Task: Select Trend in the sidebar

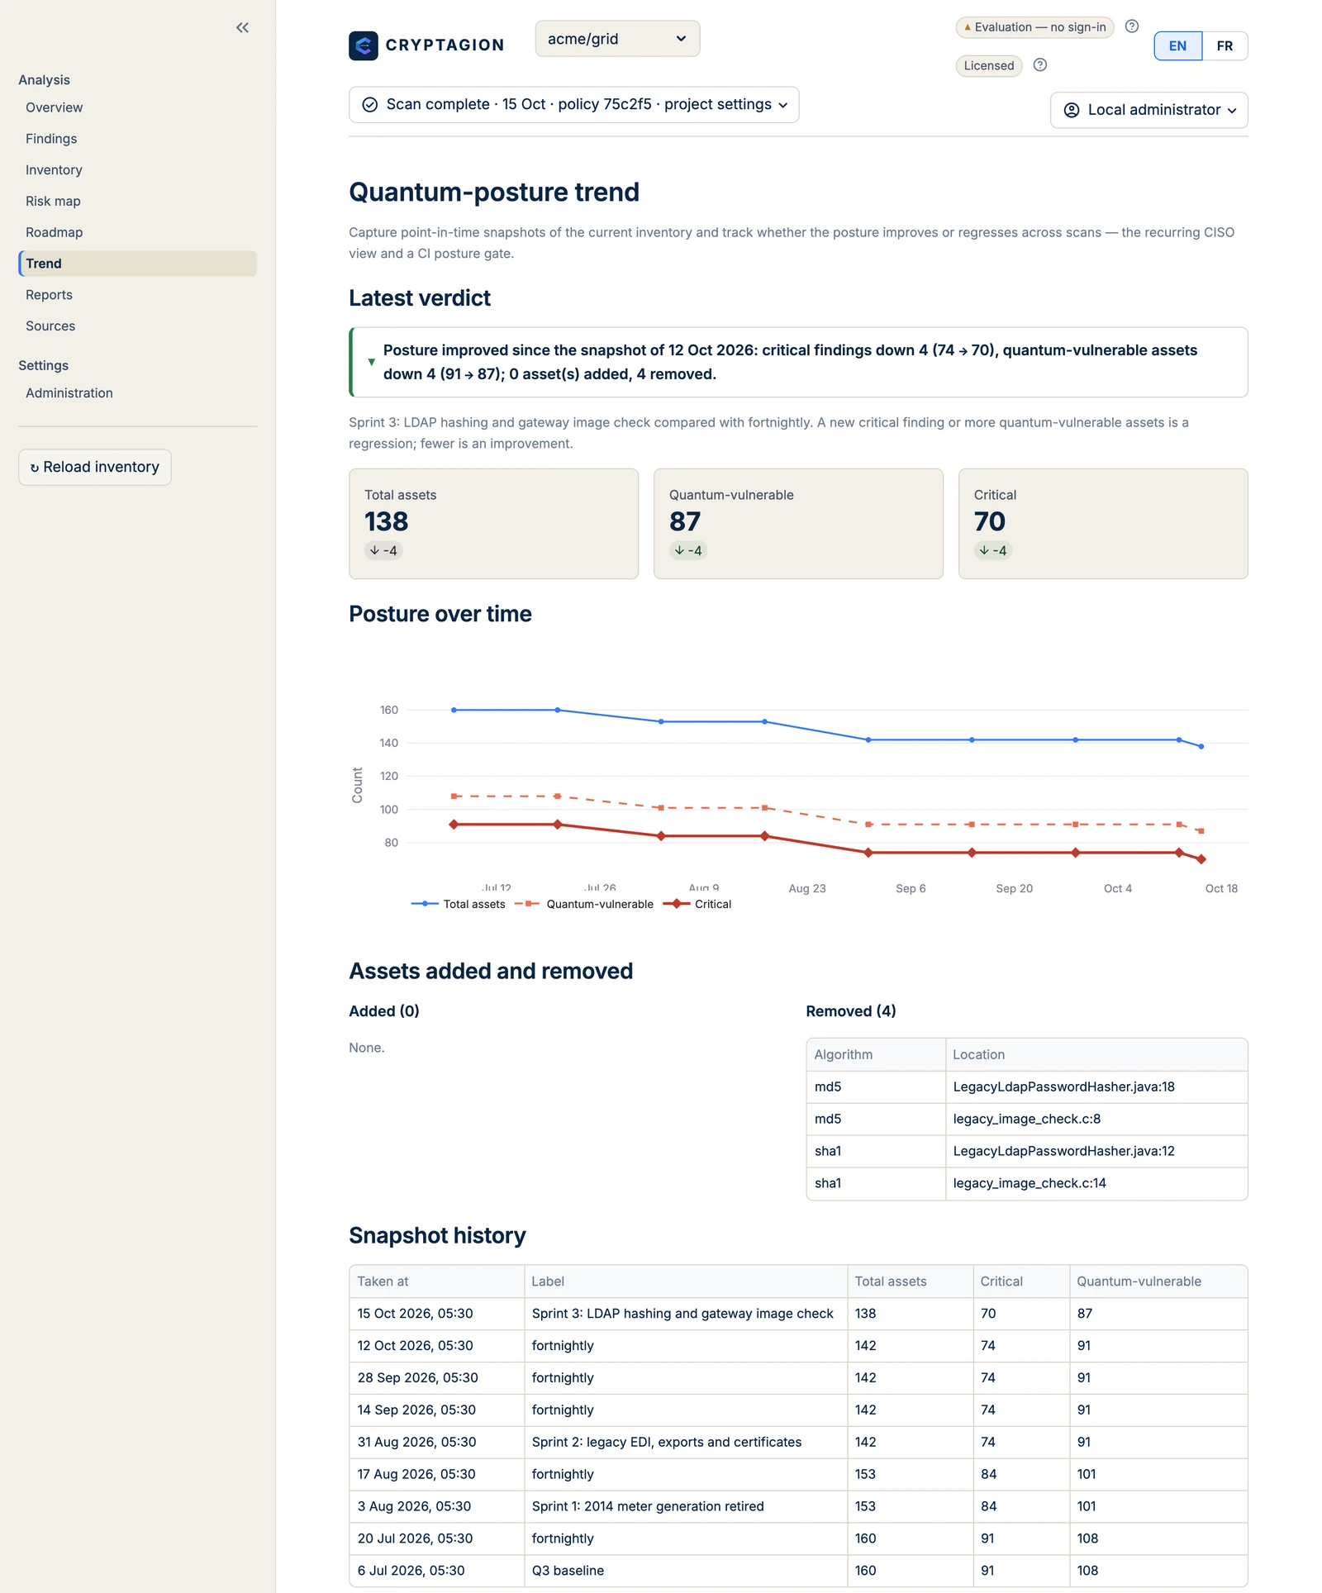Action: [x=137, y=264]
